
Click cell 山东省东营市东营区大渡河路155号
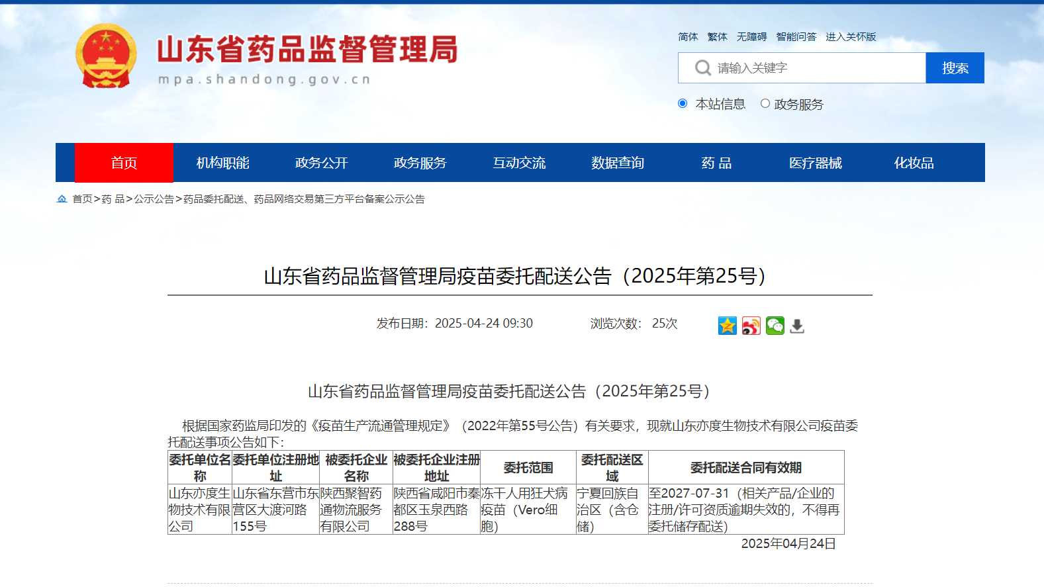pos(275,510)
